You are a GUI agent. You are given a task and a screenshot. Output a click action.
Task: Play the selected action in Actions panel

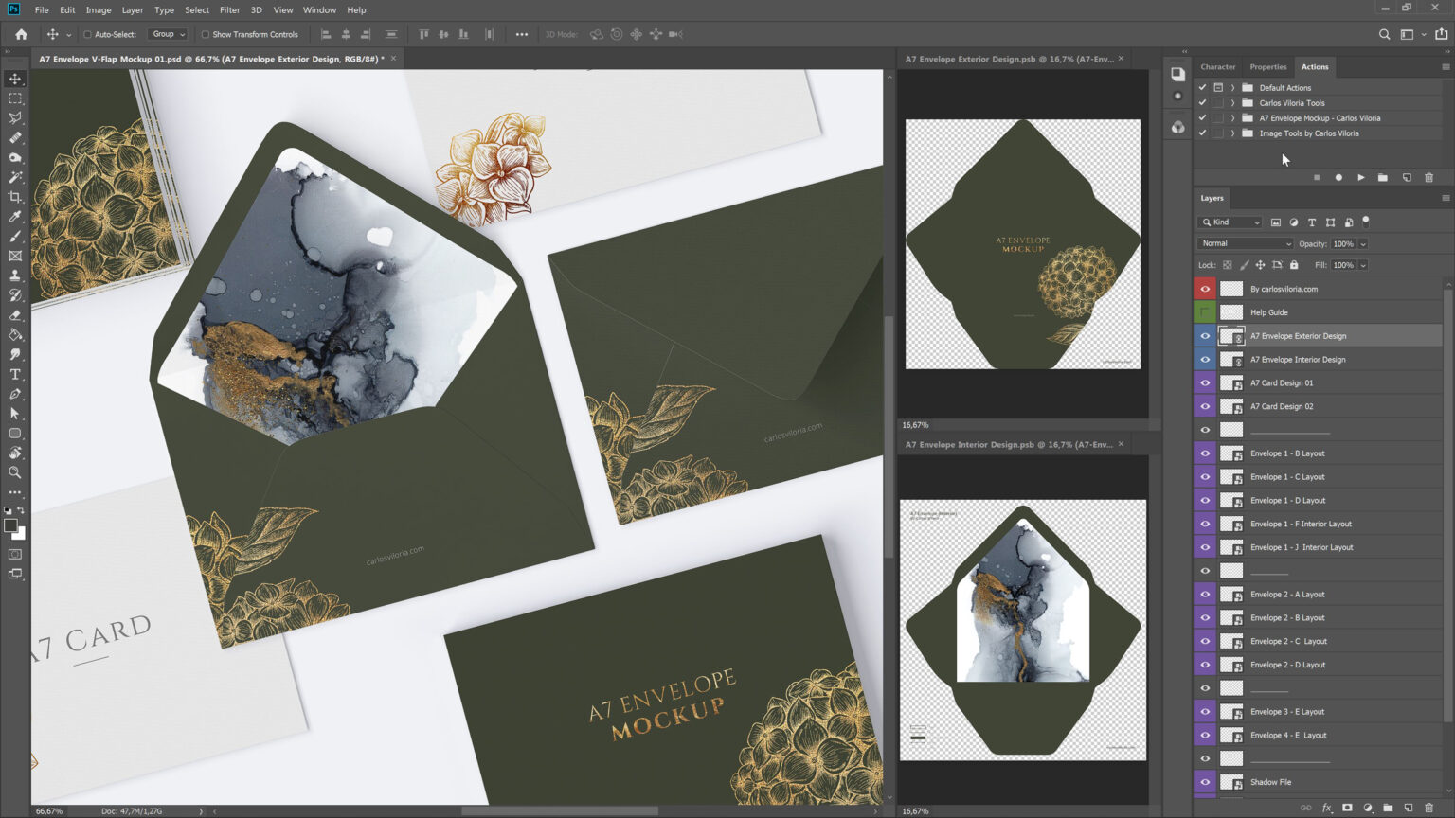pyautogui.click(x=1361, y=177)
